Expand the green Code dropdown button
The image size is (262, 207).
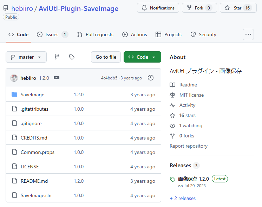[142, 57]
